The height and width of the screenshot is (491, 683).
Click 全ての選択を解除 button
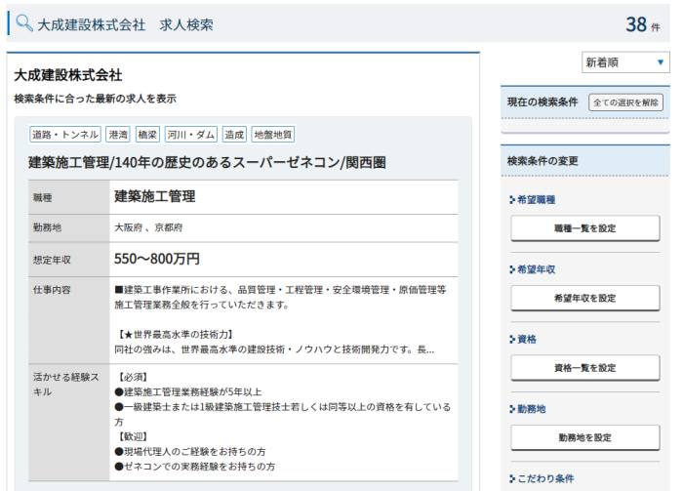(625, 102)
